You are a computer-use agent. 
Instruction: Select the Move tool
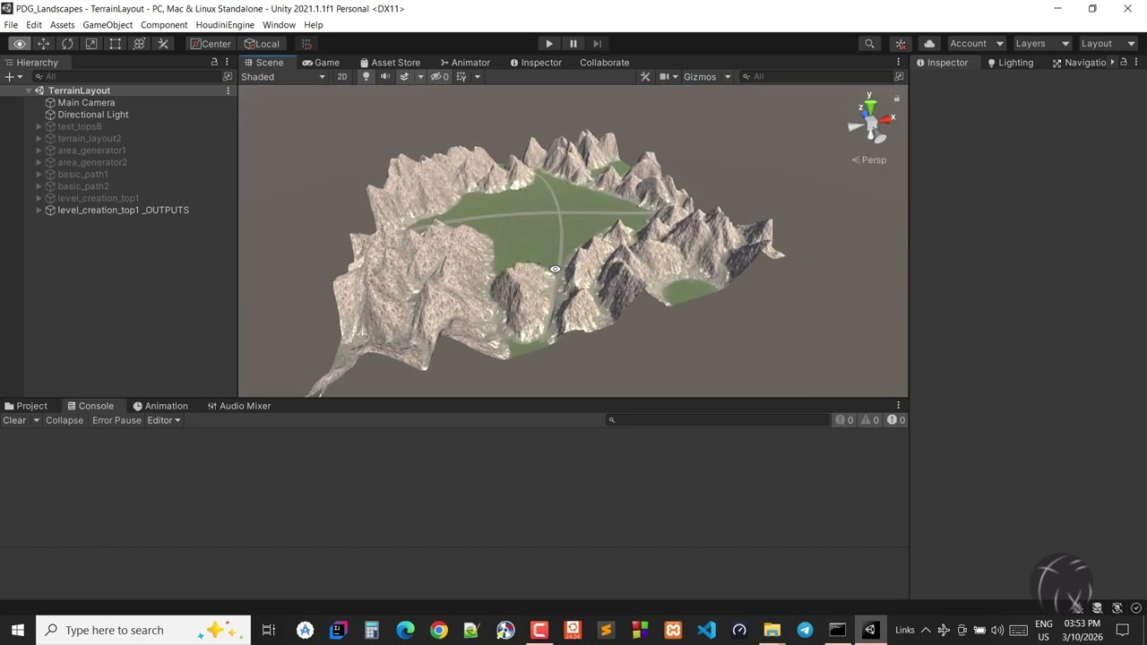(x=43, y=44)
